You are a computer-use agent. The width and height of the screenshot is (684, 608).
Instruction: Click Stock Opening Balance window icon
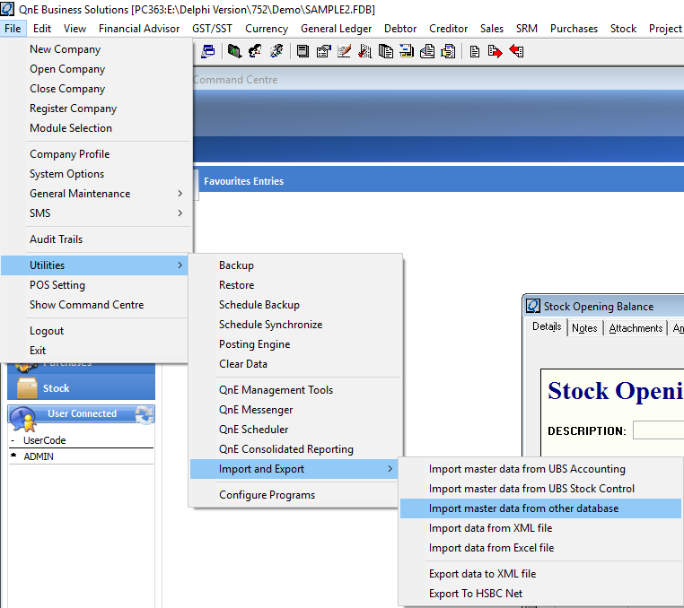tap(533, 306)
